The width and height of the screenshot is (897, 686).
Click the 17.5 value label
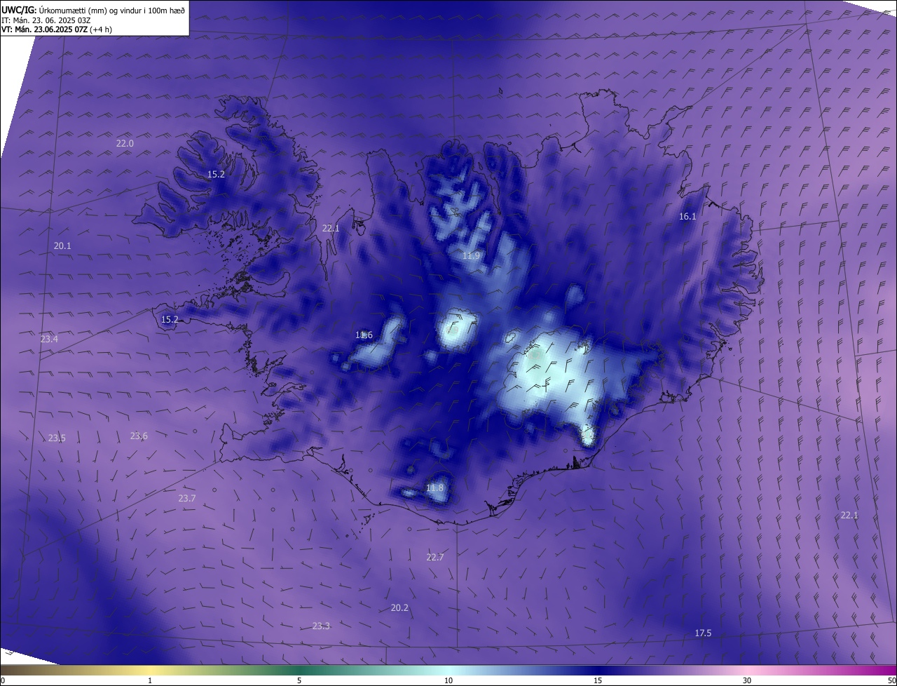pyautogui.click(x=703, y=633)
